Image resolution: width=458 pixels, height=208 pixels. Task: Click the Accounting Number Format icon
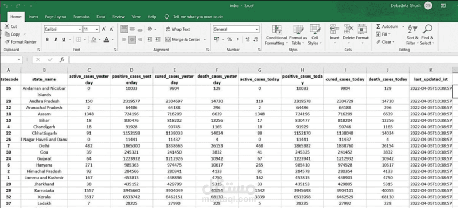[217, 39]
